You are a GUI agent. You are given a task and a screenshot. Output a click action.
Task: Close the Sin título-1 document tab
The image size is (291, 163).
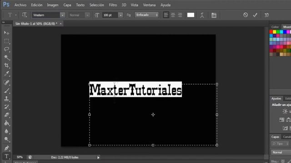[x=60, y=24]
